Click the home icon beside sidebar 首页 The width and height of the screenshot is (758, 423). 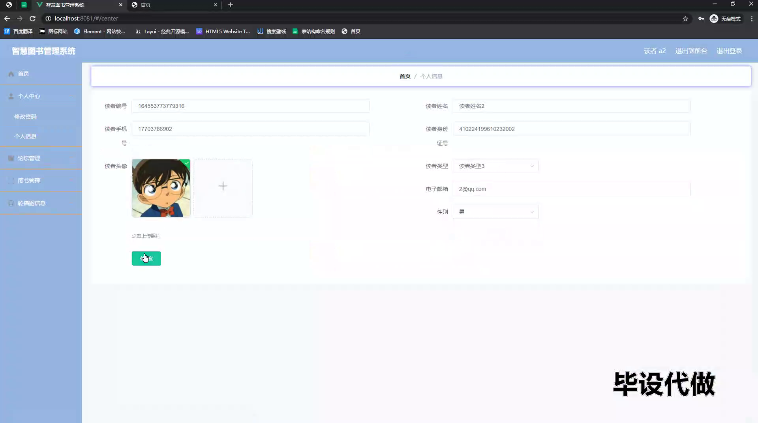click(x=11, y=74)
